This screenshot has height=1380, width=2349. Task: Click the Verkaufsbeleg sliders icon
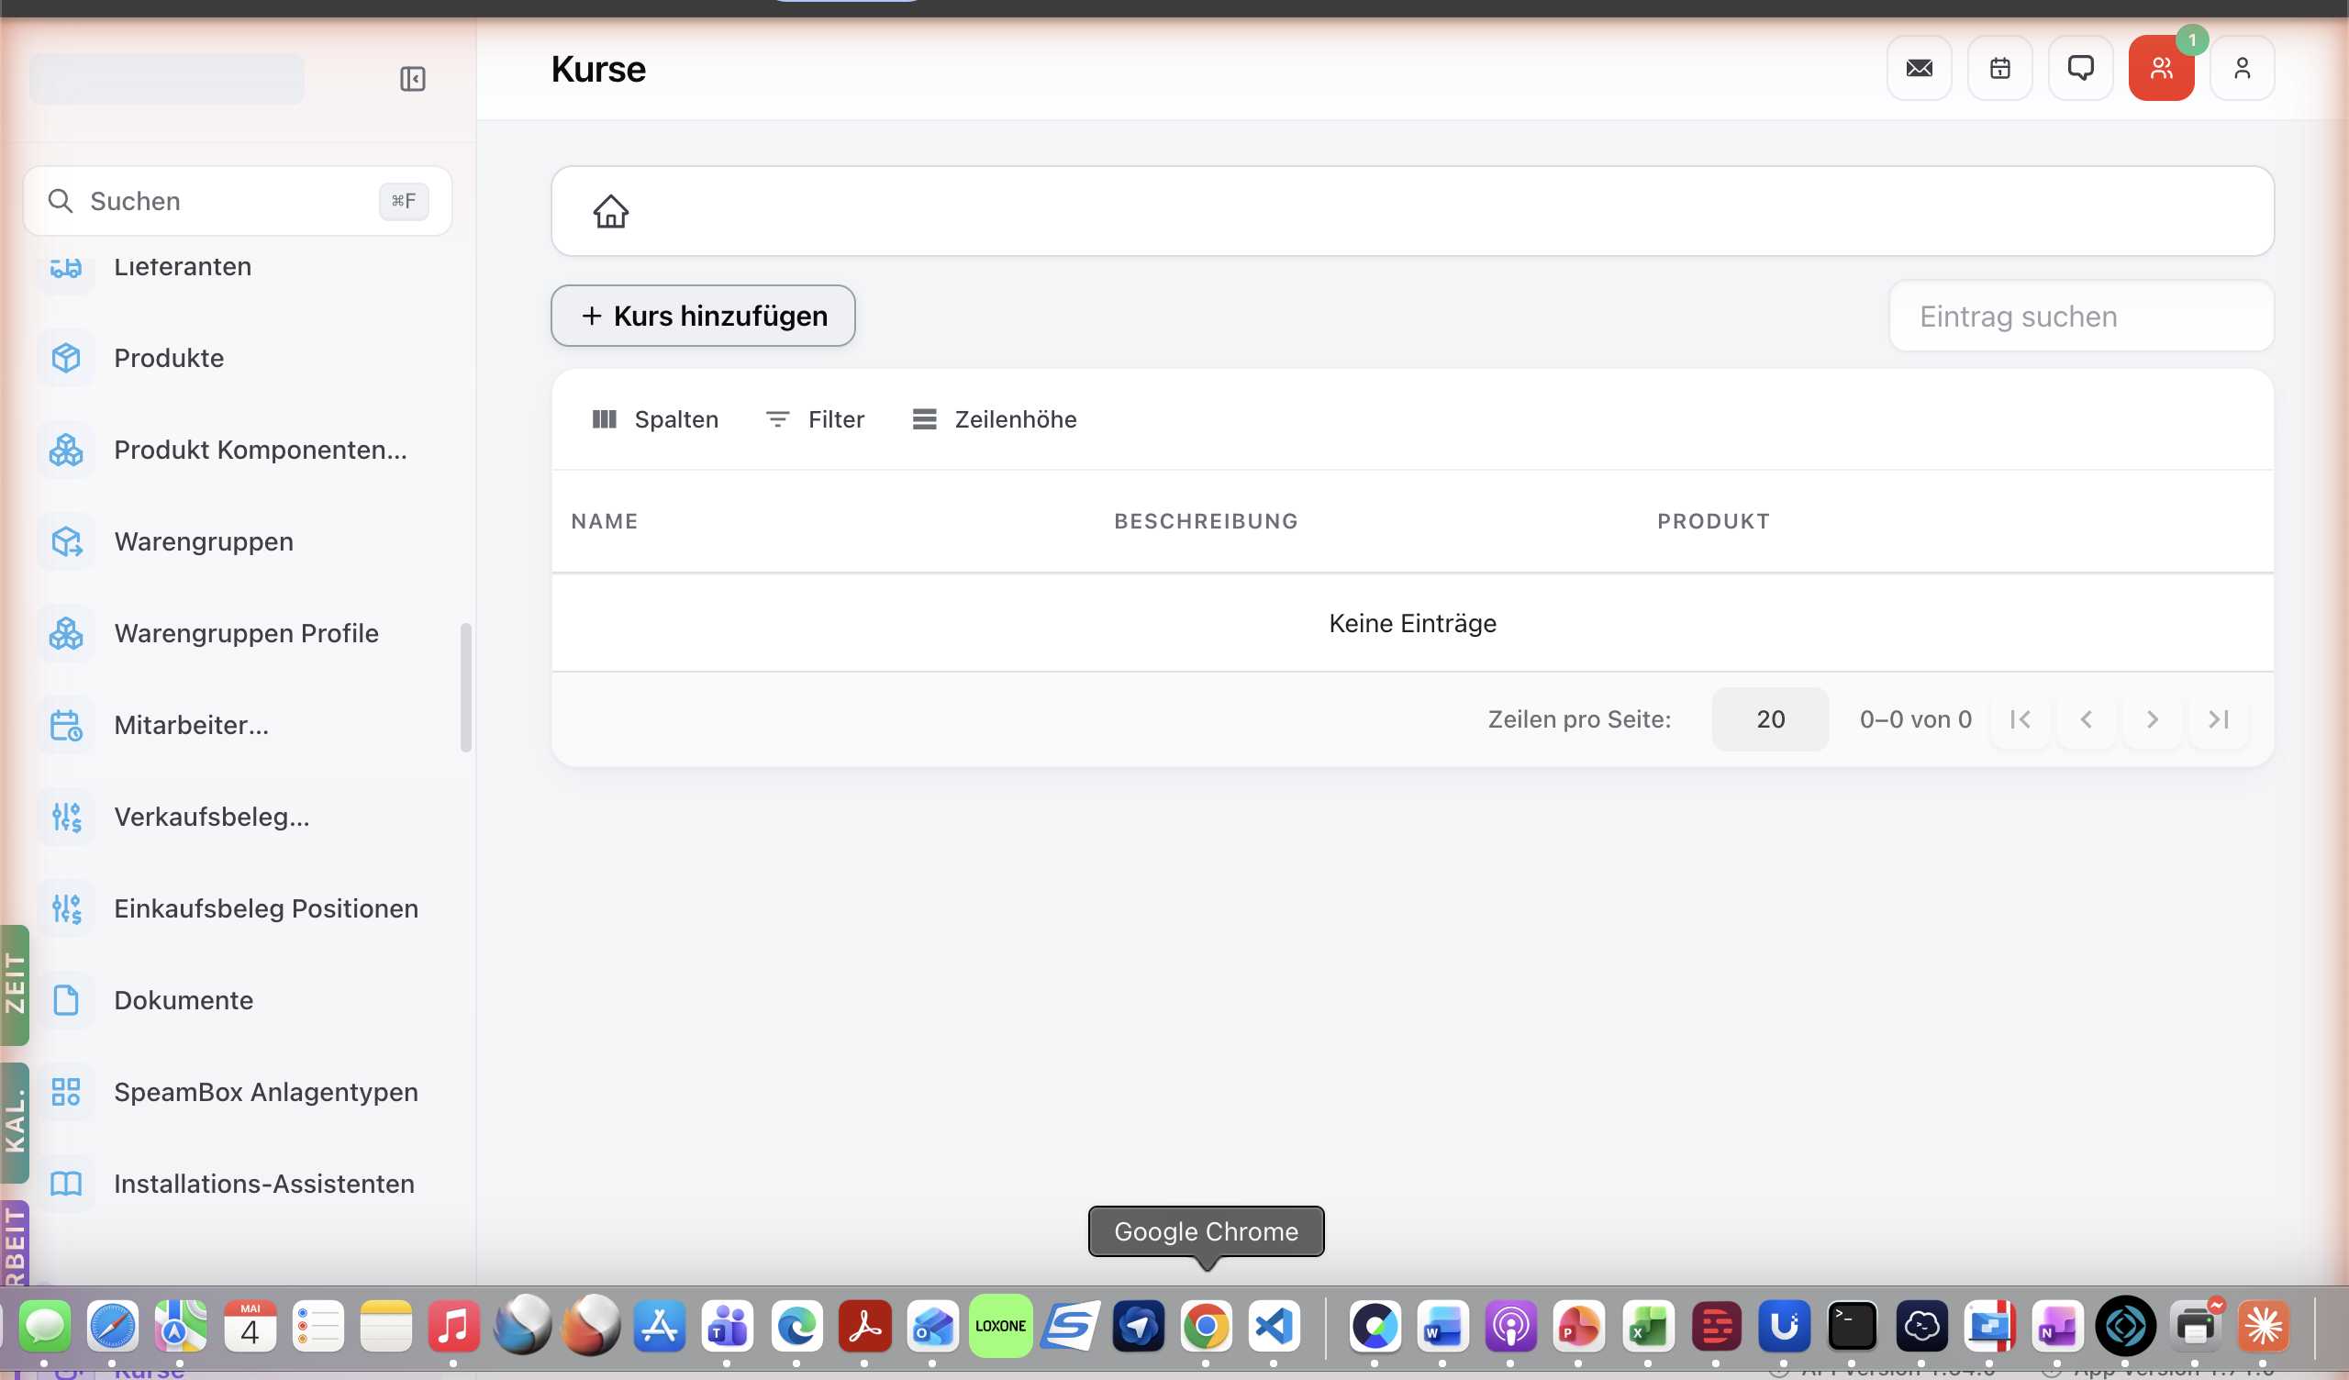tap(66, 817)
